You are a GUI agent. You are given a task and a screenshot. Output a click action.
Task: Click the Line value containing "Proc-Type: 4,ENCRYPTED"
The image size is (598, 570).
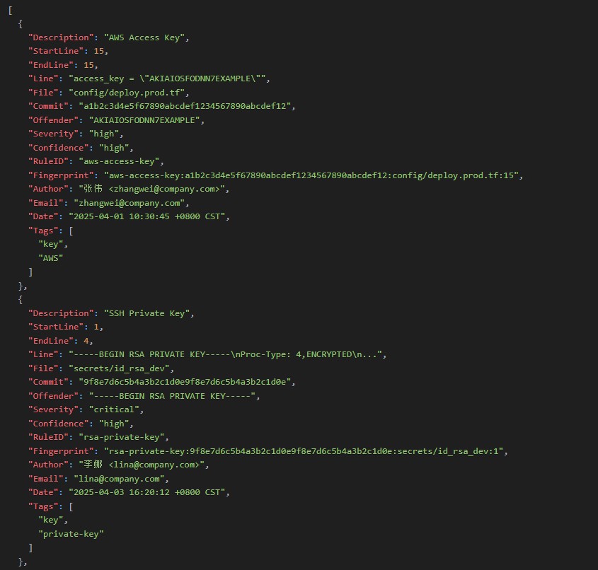[x=227, y=354]
